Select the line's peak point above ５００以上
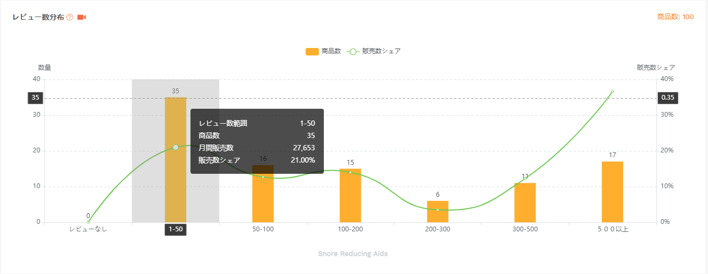Screen dimensions: 708x274 tap(612, 92)
